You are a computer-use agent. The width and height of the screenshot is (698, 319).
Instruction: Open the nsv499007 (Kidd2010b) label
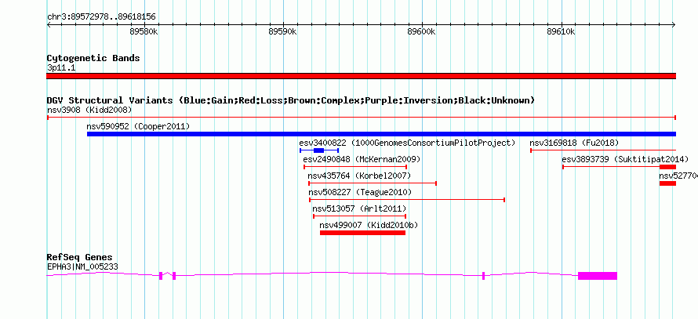click(369, 225)
